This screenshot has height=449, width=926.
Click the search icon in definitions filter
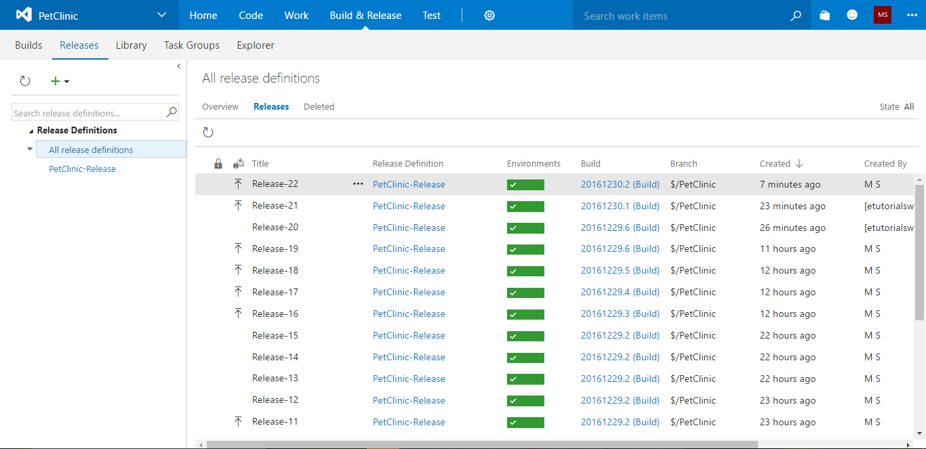pos(172,112)
